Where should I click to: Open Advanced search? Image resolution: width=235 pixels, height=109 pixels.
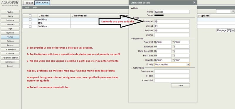pyautogui.click(x=10, y=58)
